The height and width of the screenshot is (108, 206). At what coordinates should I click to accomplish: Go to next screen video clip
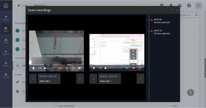(x=140, y=79)
